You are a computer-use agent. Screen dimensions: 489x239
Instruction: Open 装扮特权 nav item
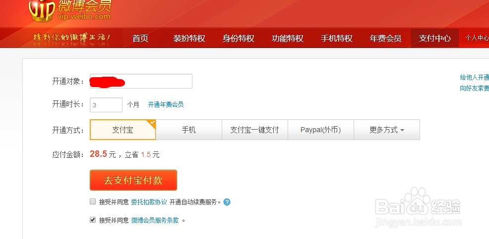click(189, 38)
